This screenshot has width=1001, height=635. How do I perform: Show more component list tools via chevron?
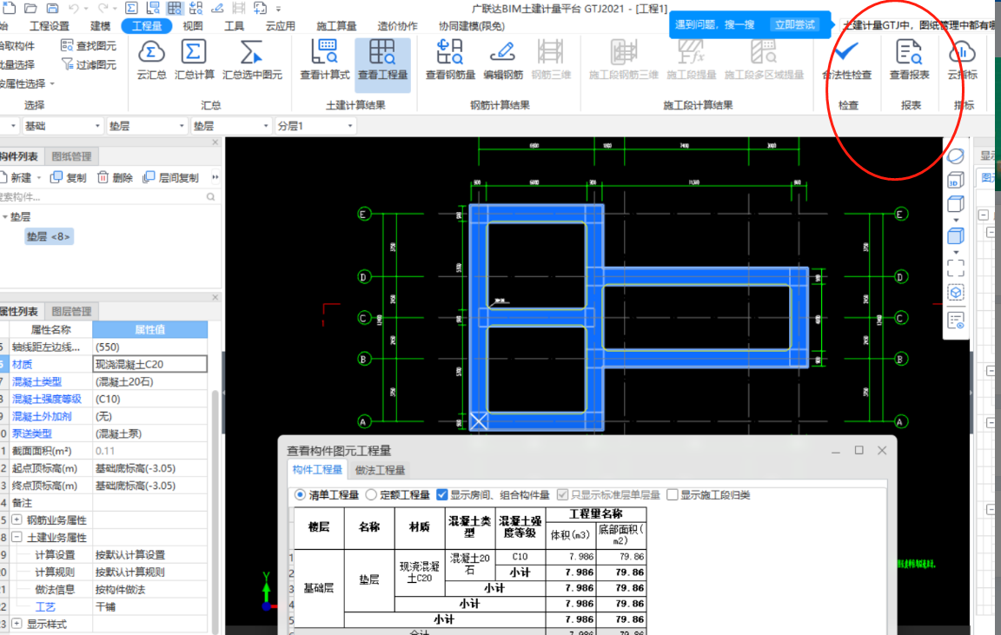[215, 177]
